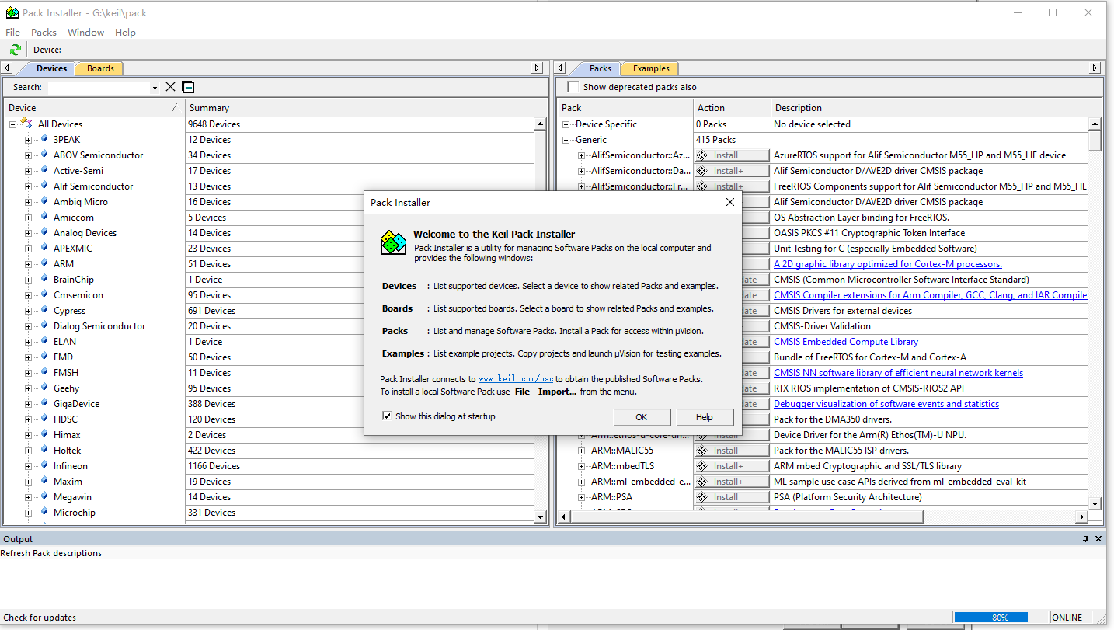This screenshot has width=1114, height=630.
Task: Open the www.keil.com/pack link
Action: click(516, 379)
